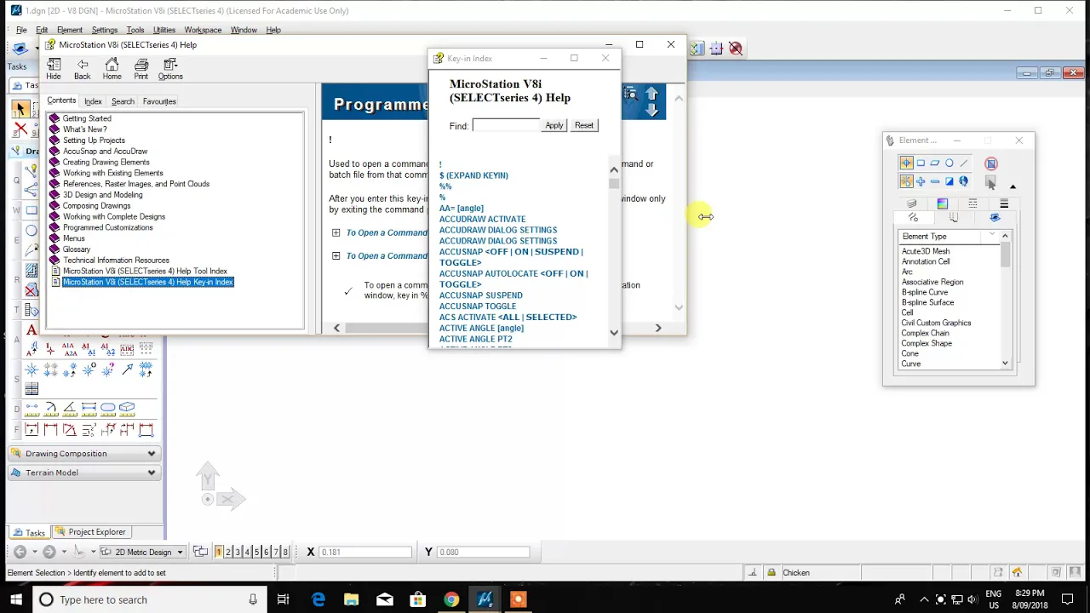This screenshot has height=613, width=1090.
Task: Open the View Groups dialog icon
Action: (x=201, y=552)
